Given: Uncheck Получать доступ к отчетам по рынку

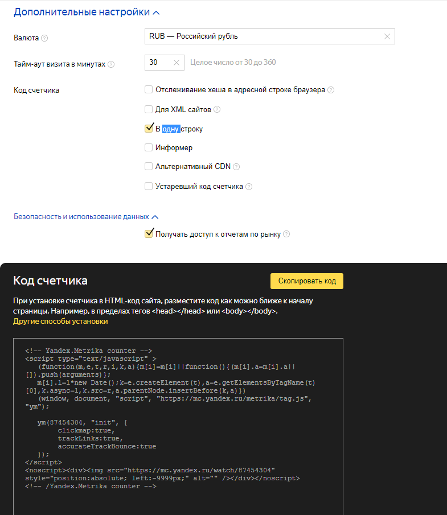Looking at the screenshot, I should point(149,233).
